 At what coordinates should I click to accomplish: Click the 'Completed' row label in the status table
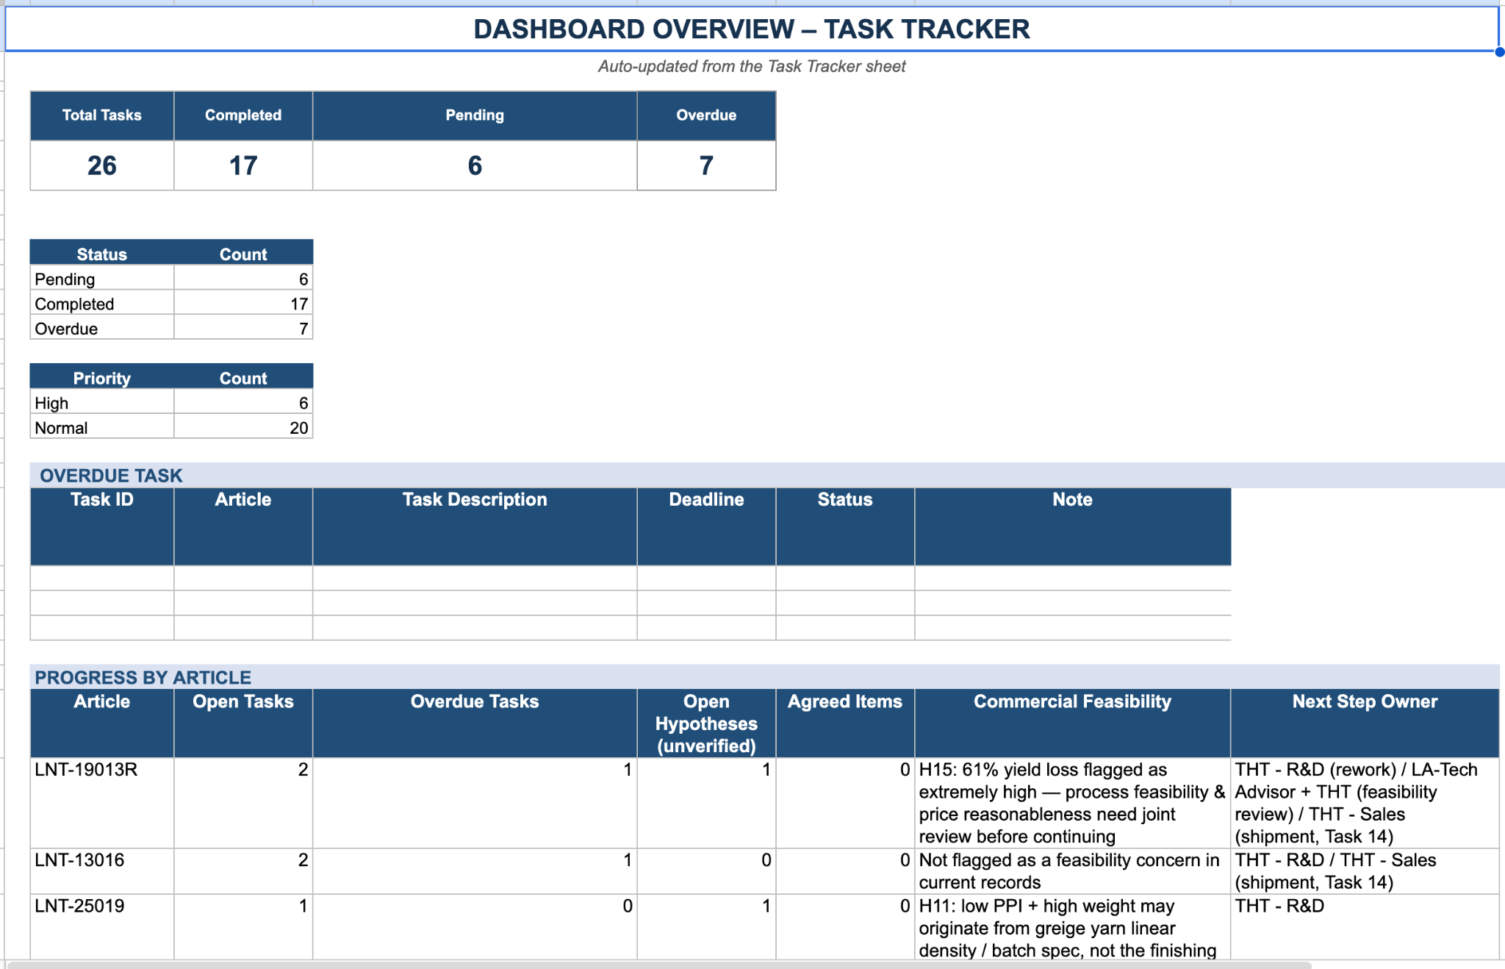pyautogui.click(x=102, y=304)
